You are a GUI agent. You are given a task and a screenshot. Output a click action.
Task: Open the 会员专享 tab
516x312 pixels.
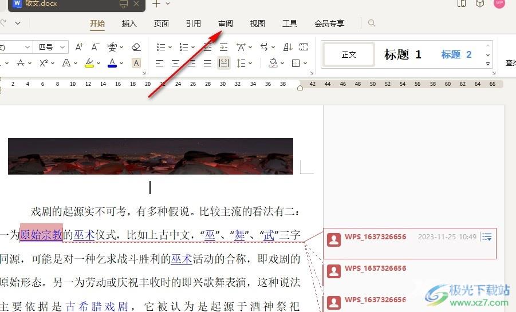[x=329, y=23]
